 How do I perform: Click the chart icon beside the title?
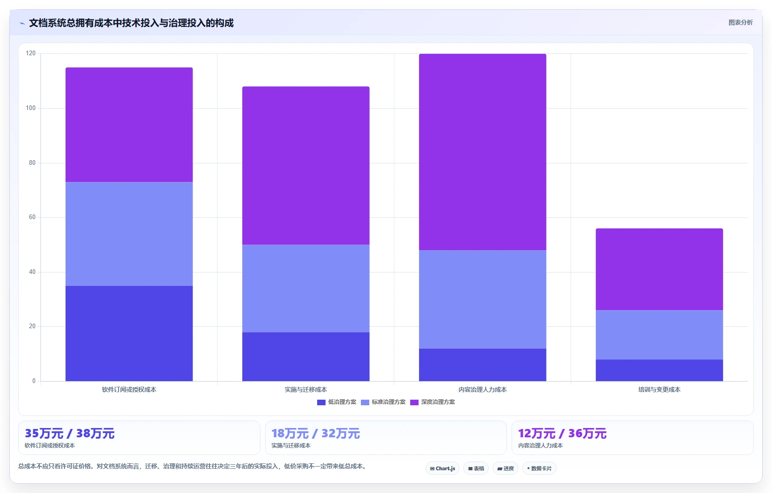coord(22,23)
